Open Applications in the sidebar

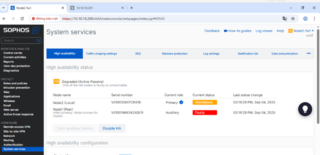[x=12, y=97]
